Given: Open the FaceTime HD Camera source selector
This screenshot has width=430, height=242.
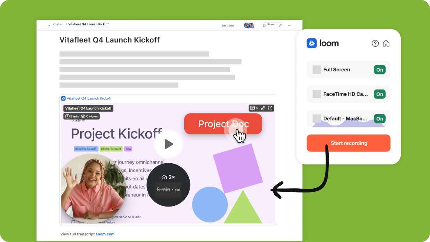Looking at the screenshot, I should [x=340, y=94].
